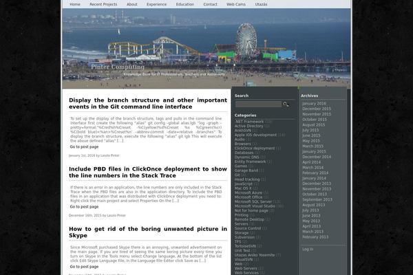Screen dimensions: 413x275
Task: Click author Laszlo Pinter on December 16th post
Action: 116,215
